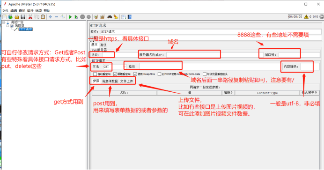Click the thread-group gear icon in tree

coord(12,26)
